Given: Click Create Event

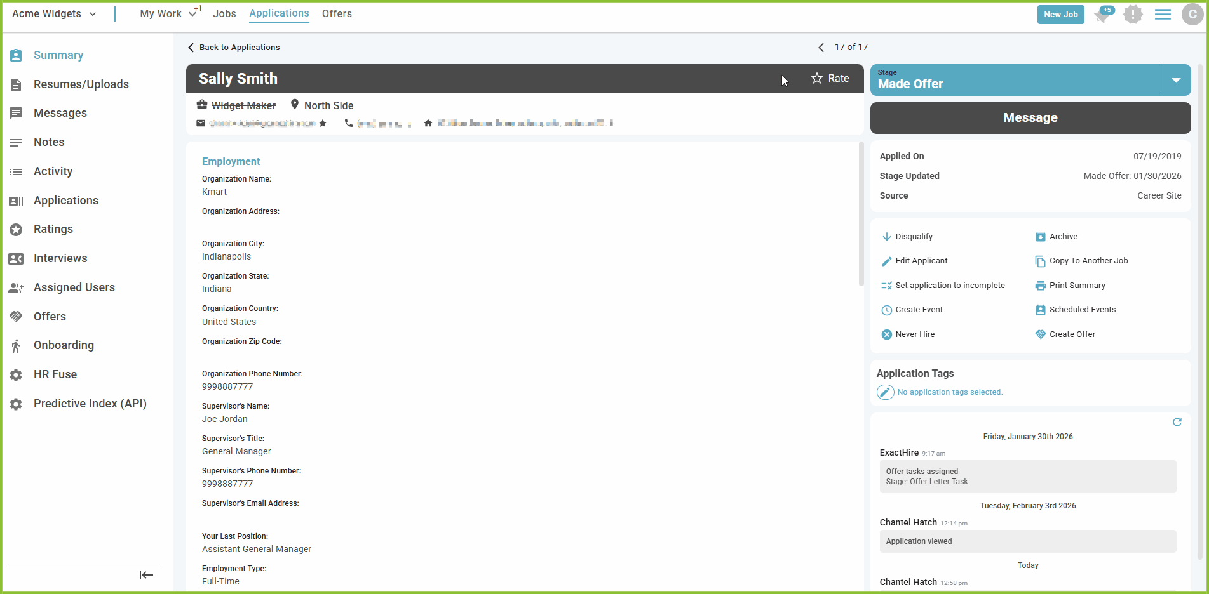Looking at the screenshot, I should pos(912,310).
